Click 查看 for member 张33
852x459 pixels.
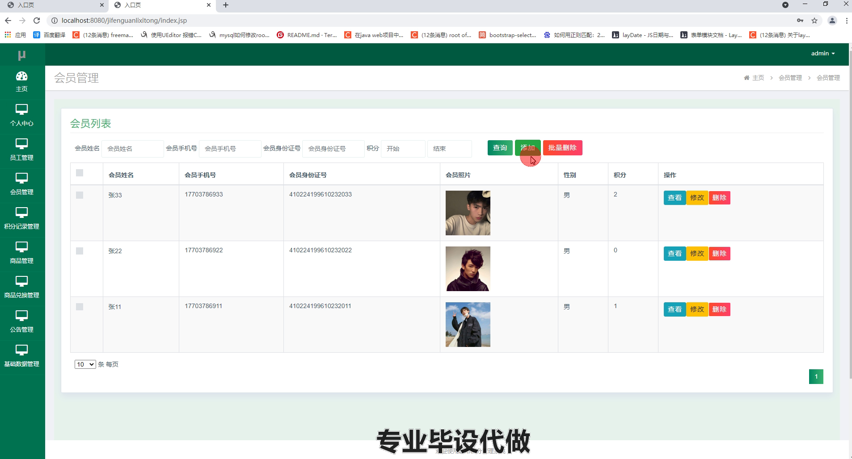point(675,198)
